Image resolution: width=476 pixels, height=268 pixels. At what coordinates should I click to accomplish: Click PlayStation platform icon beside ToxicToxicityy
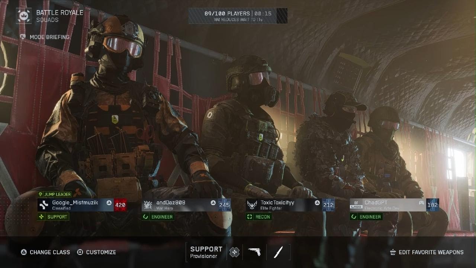(x=317, y=203)
